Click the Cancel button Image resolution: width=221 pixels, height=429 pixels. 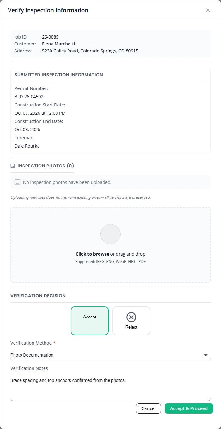pos(148,408)
